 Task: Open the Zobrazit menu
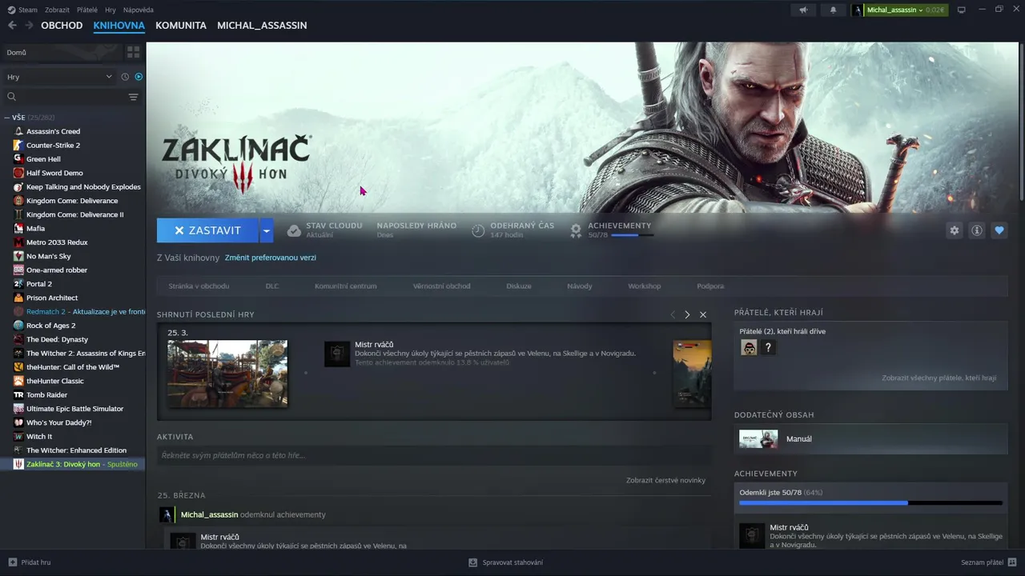coord(57,10)
